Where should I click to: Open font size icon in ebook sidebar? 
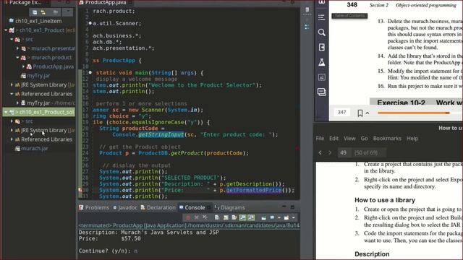tap(321, 77)
